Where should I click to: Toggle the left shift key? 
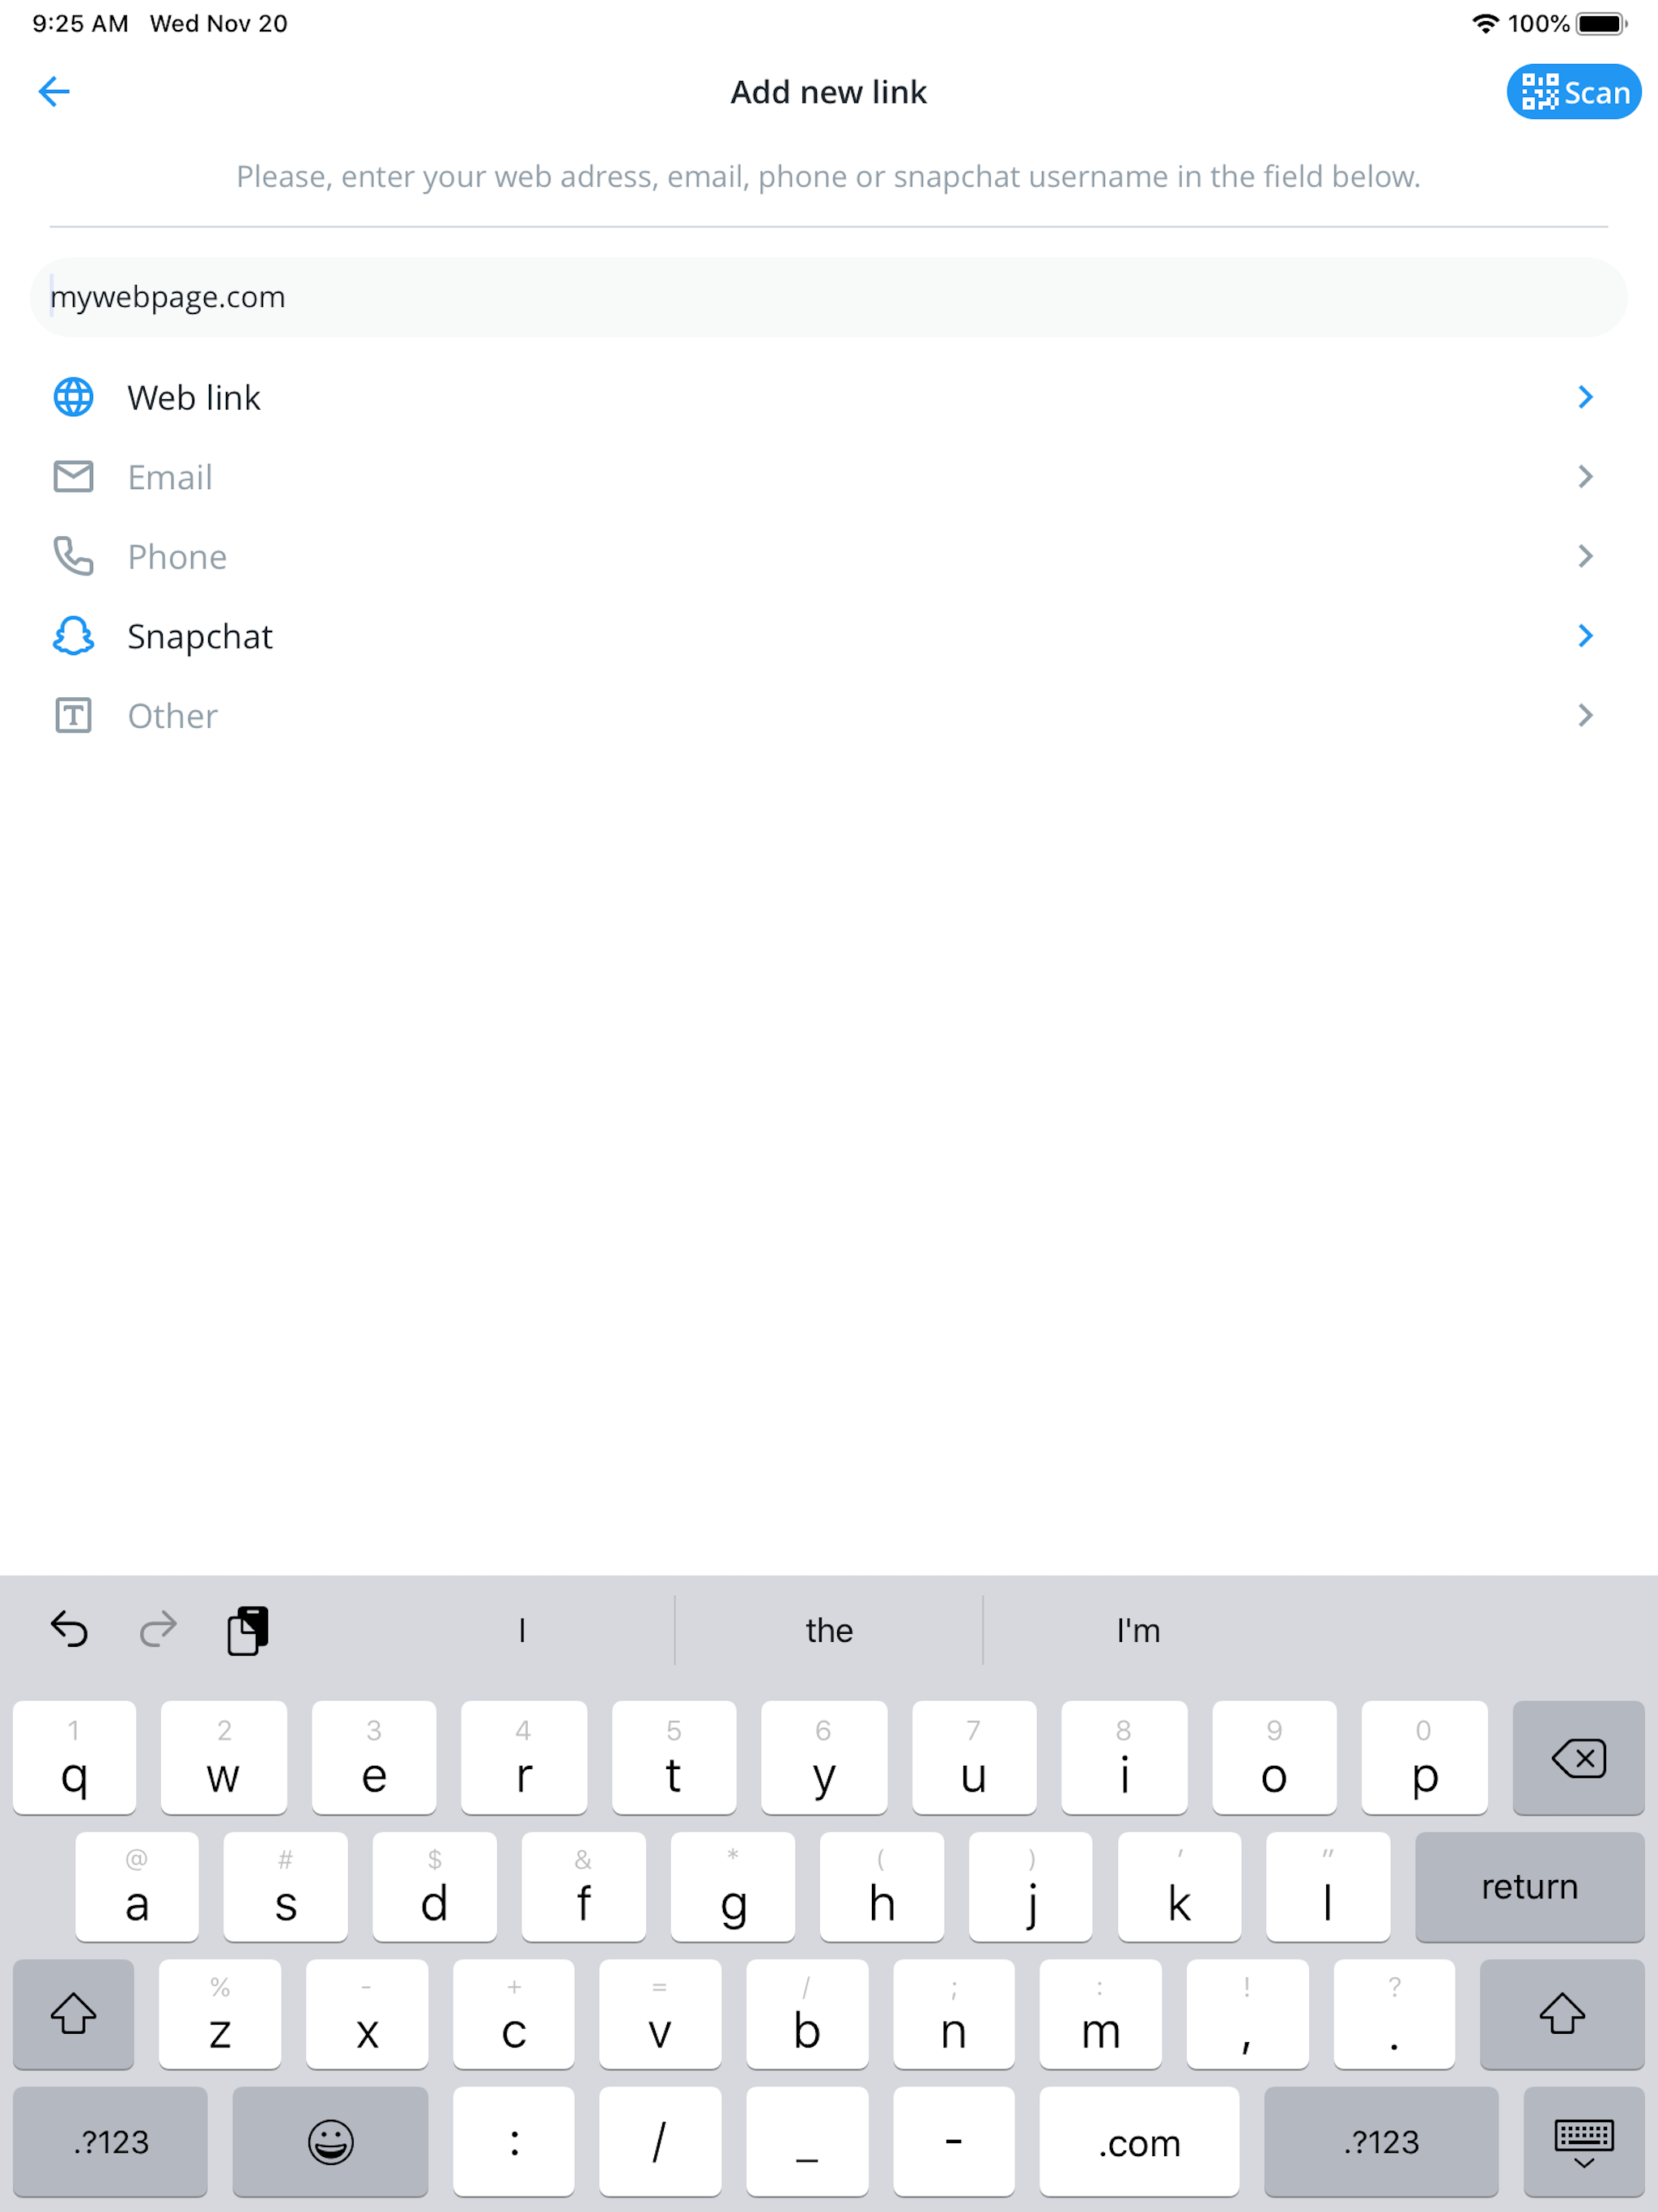[73, 2014]
